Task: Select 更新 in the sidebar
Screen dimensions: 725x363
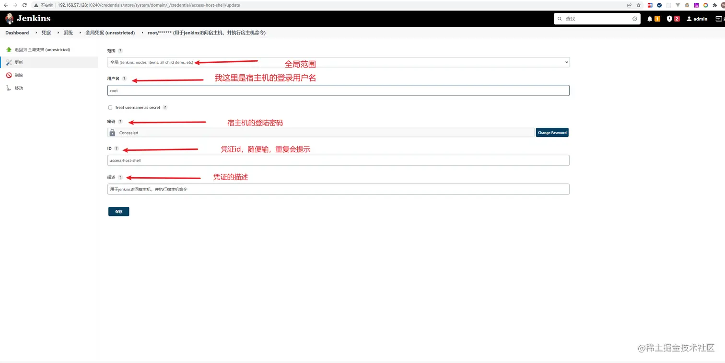Action: click(x=49, y=62)
